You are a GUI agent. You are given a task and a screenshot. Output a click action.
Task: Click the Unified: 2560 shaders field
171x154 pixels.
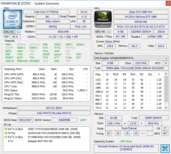155,37
